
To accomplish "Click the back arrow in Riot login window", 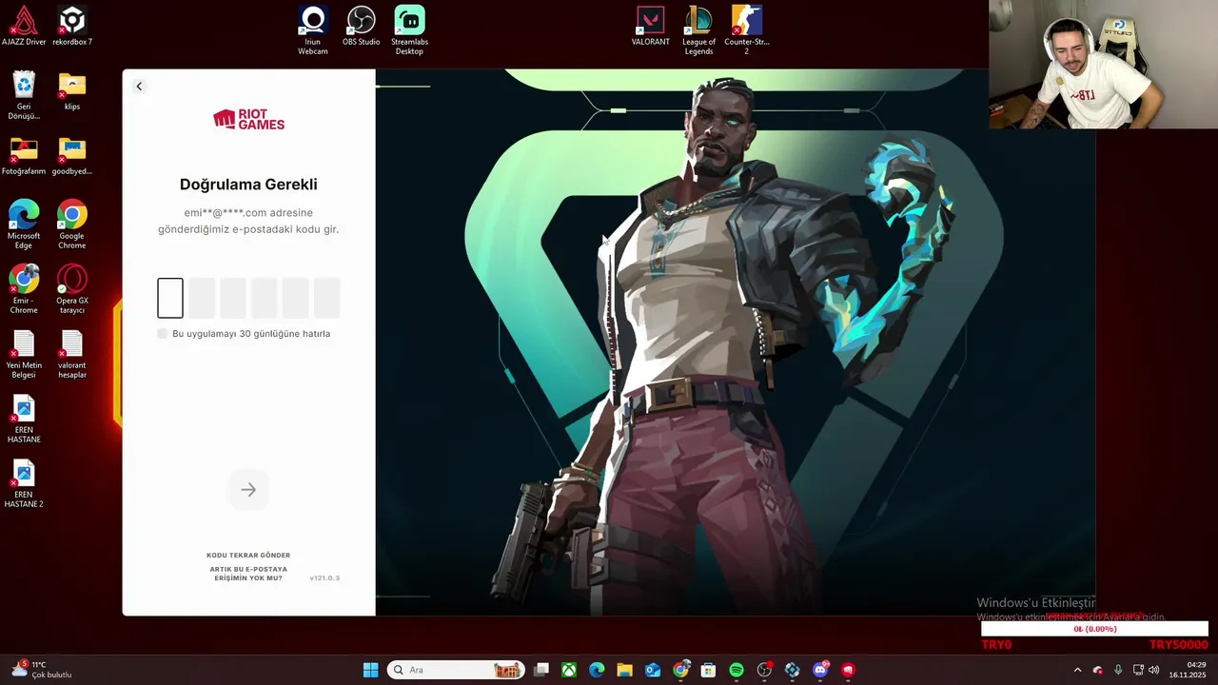I will click(139, 87).
